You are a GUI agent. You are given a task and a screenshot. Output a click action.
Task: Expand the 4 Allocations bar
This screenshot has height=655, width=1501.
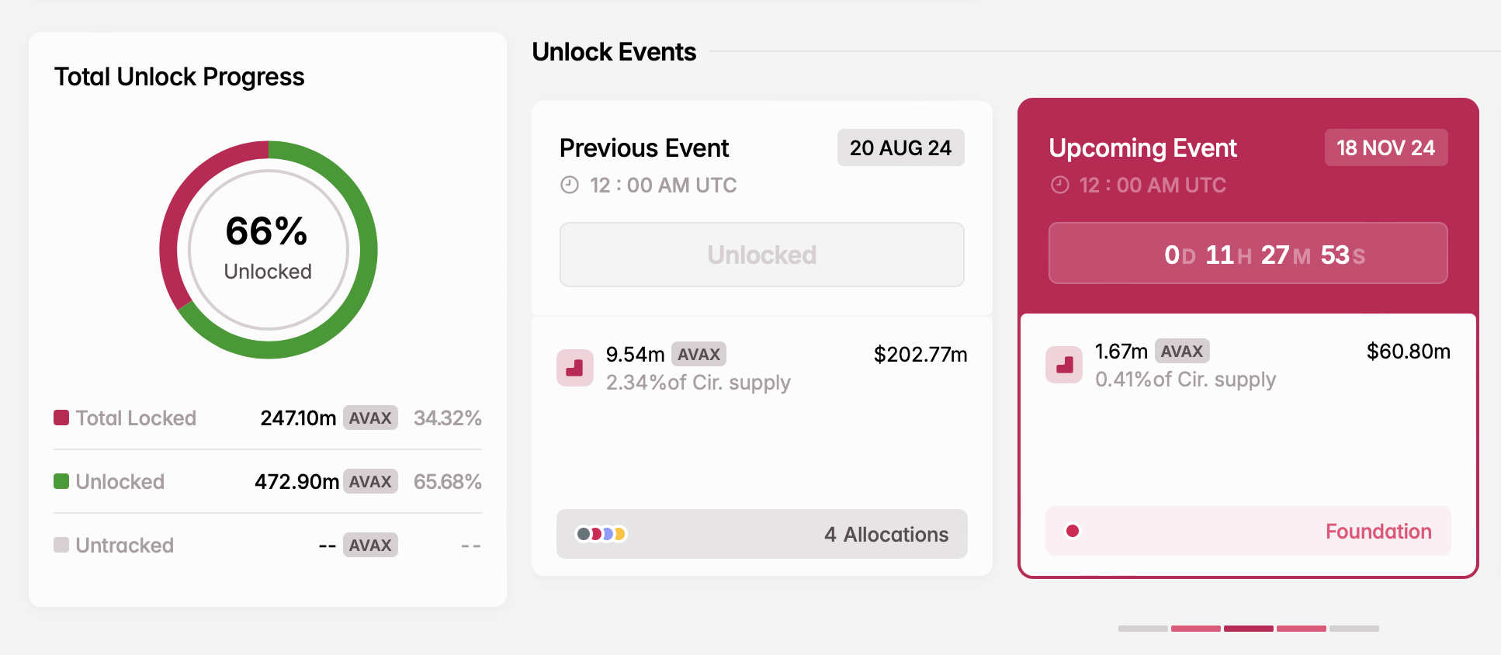click(x=761, y=534)
